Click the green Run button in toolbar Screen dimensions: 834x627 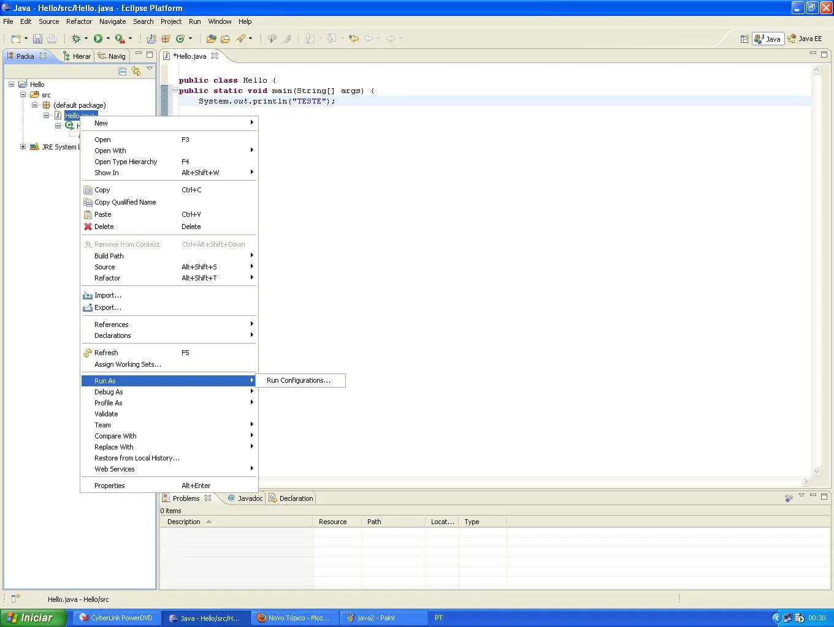[x=98, y=39]
